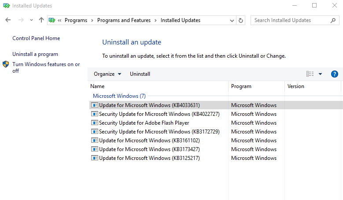343x200 pixels.
Task: Click the icon beside KB3172729 update
Action: coord(95,132)
